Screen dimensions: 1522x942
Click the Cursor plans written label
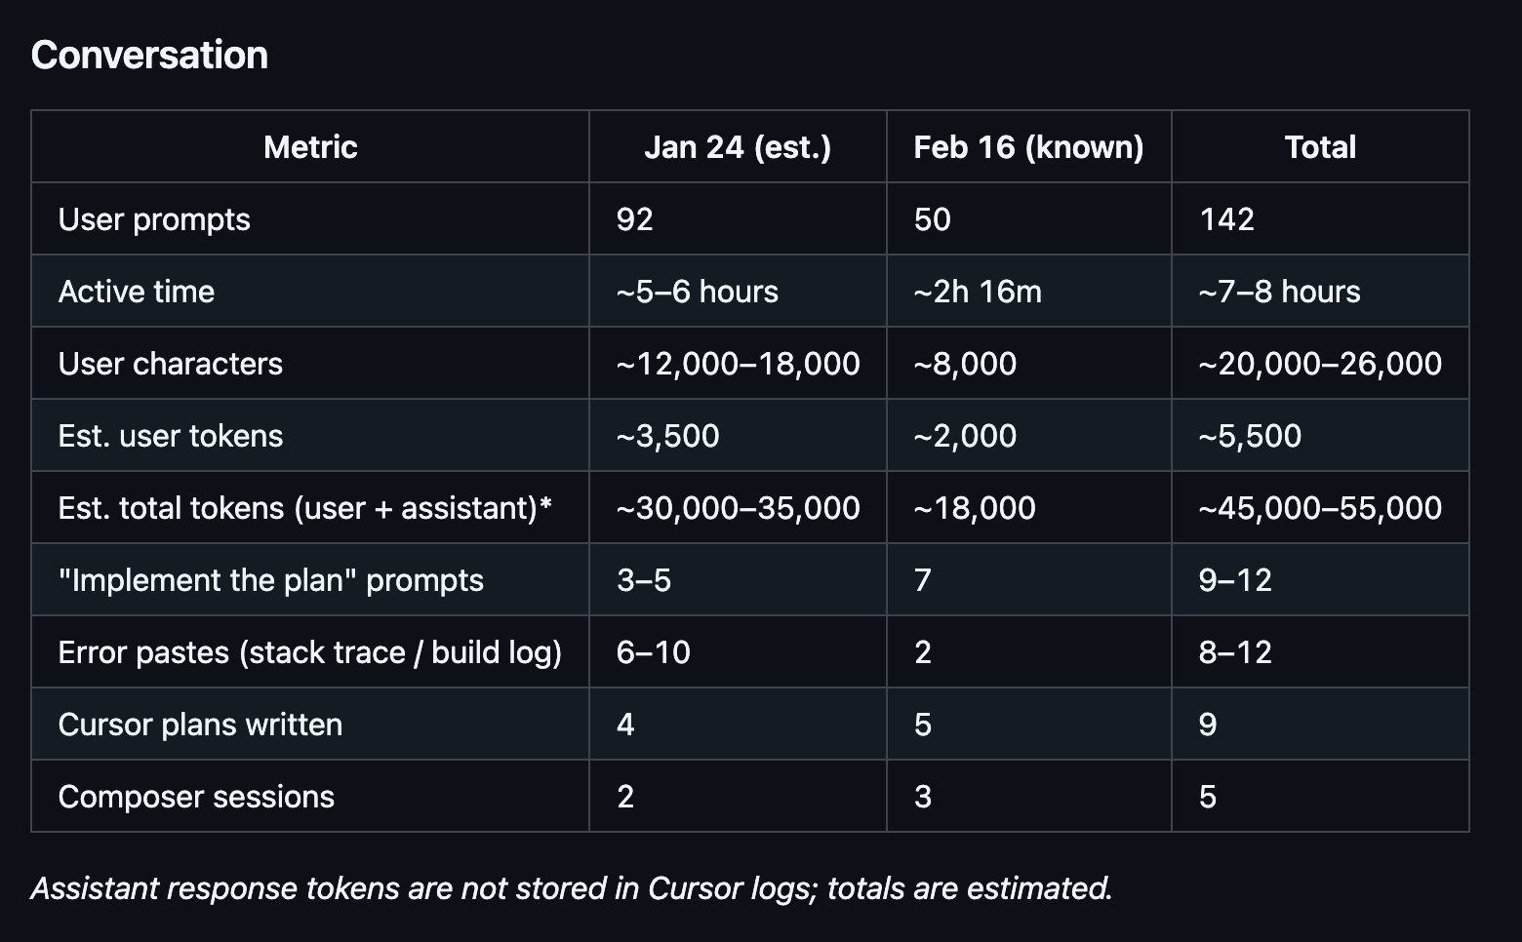point(201,725)
